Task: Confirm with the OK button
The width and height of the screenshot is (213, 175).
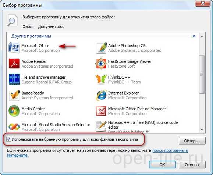Action: tap(162, 165)
